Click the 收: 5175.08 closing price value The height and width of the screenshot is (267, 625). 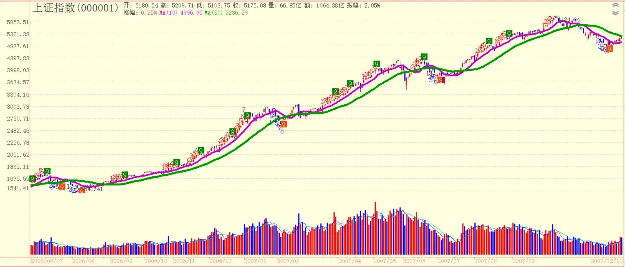[248, 5]
